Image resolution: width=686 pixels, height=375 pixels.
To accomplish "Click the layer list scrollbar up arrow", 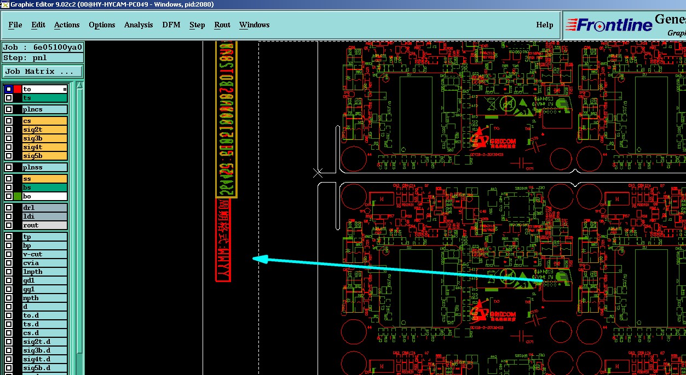I will (x=80, y=85).
